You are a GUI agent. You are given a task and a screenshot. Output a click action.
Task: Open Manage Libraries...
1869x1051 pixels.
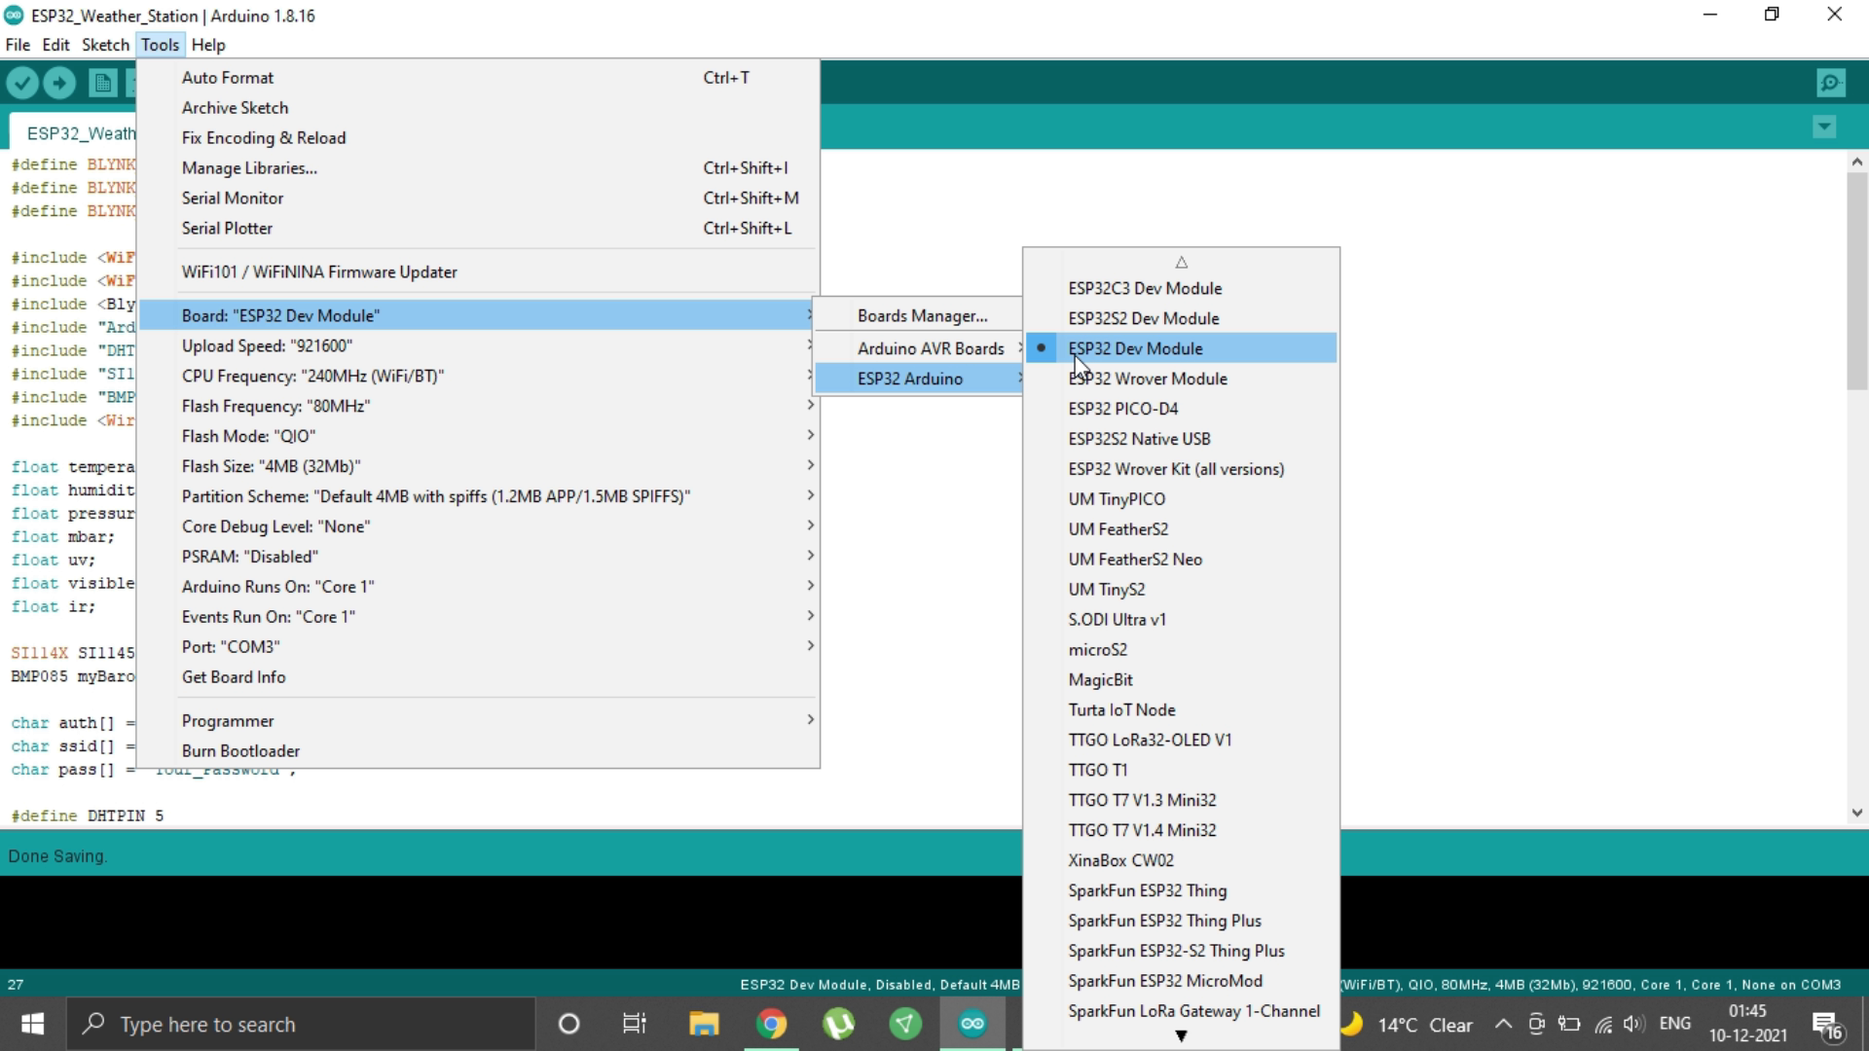point(478,168)
